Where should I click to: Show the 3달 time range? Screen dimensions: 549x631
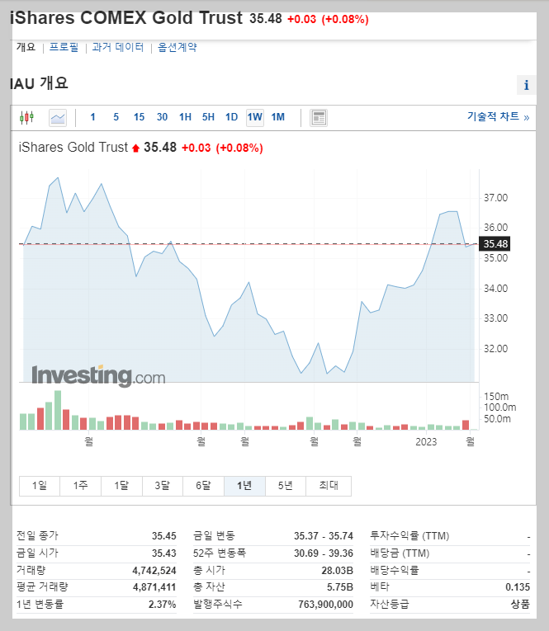pyautogui.click(x=163, y=486)
